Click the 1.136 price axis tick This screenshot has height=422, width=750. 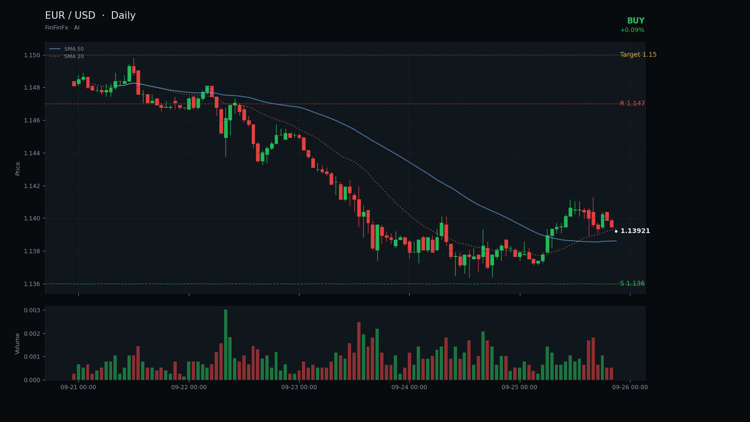tap(32, 284)
